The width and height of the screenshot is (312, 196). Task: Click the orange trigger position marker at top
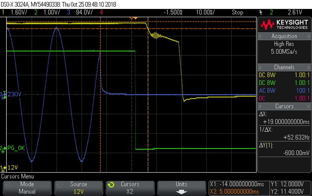pyautogui.click(x=134, y=18)
